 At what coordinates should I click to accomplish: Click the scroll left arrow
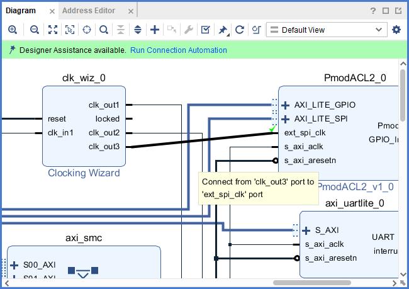click(x=6, y=283)
